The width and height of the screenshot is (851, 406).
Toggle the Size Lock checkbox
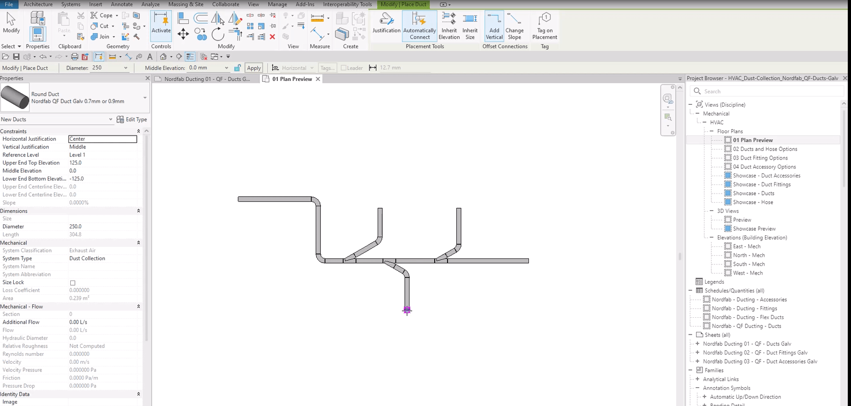73,283
